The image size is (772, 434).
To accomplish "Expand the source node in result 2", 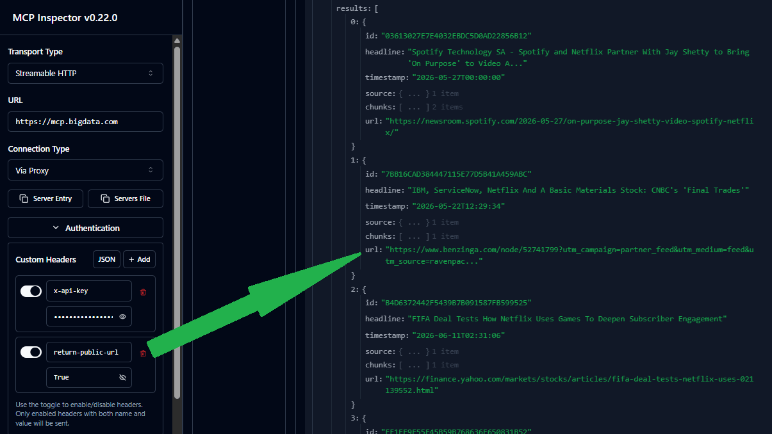I will click(x=412, y=351).
